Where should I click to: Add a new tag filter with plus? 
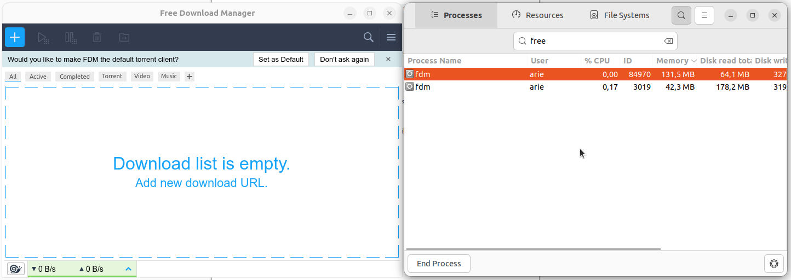click(190, 77)
